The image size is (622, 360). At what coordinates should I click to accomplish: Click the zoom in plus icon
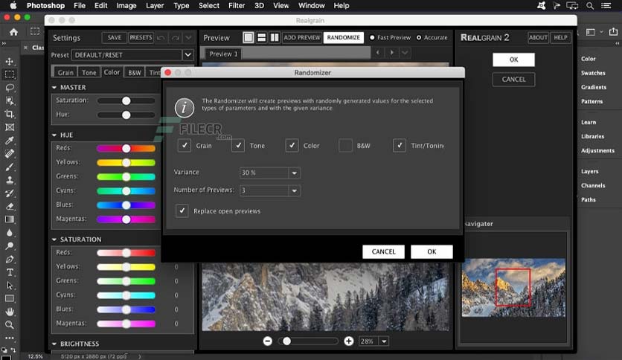[349, 341]
